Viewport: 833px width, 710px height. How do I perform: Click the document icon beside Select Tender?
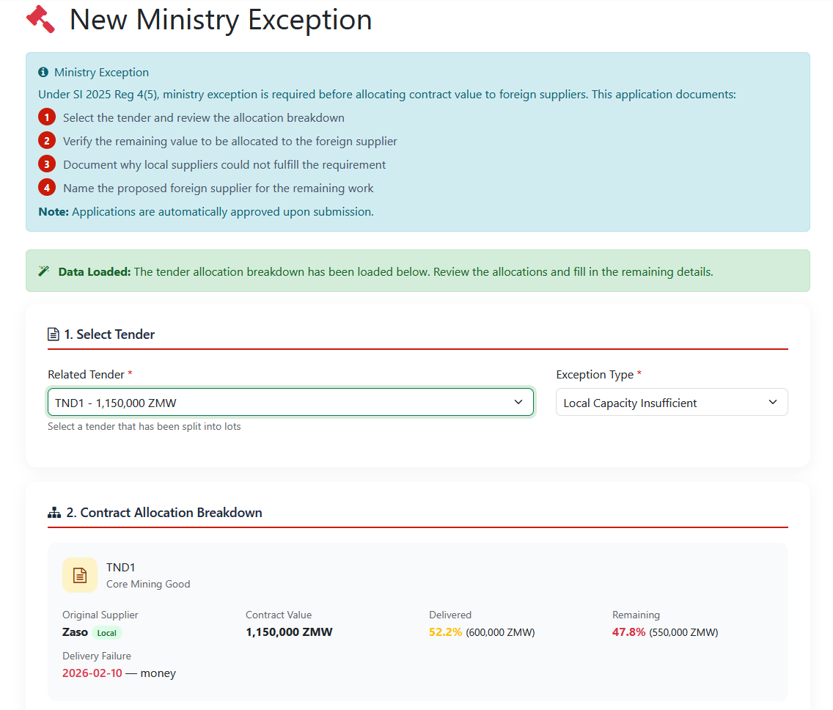[x=52, y=333]
